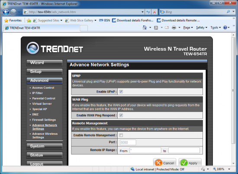Click the Remote IP Range From field

[x=145, y=150]
